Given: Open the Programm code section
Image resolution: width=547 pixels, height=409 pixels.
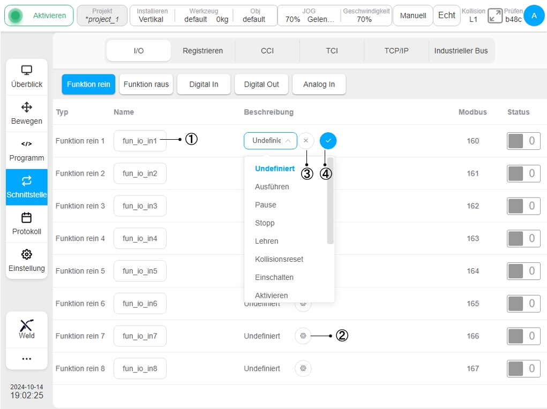Looking at the screenshot, I should click(x=26, y=150).
